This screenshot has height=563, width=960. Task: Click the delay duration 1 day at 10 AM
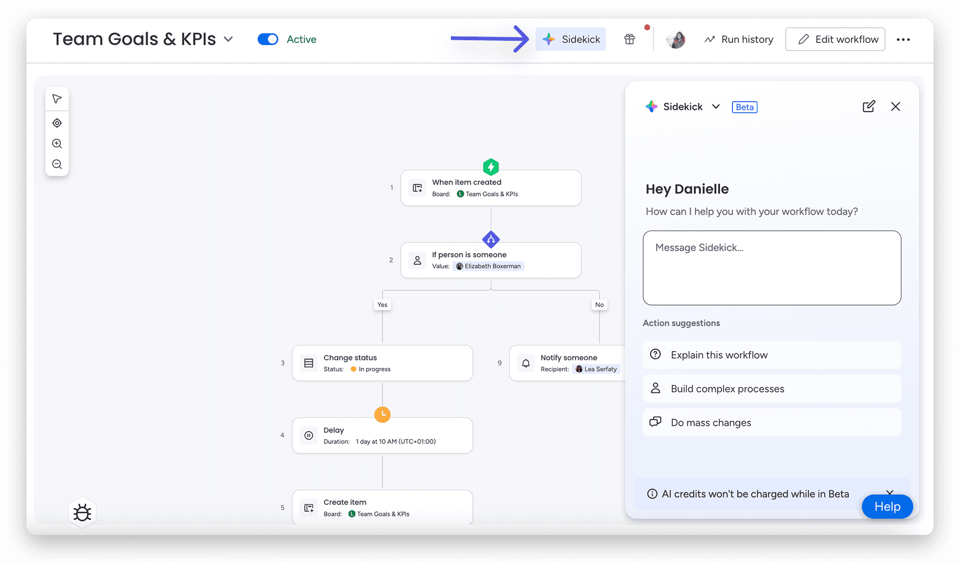(395, 441)
